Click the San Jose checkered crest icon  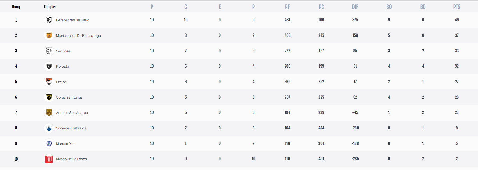pos(49,51)
